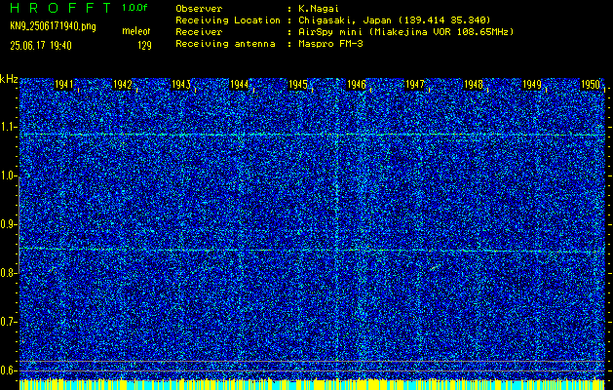The height and width of the screenshot is (390, 613).
Task: Click the 0.6 kHz axis label
Action: coord(8,370)
